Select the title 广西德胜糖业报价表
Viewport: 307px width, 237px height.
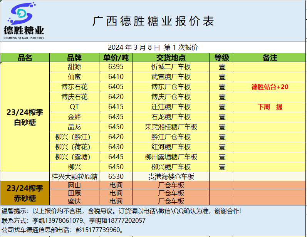coord(153,21)
